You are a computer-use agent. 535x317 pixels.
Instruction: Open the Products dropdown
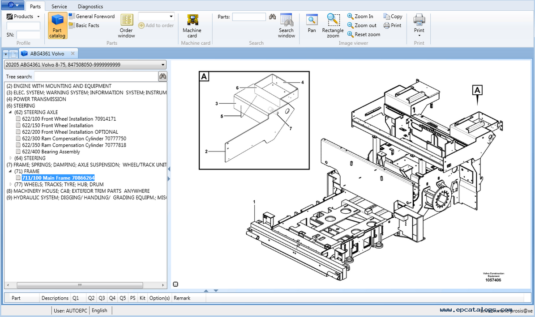click(x=23, y=17)
